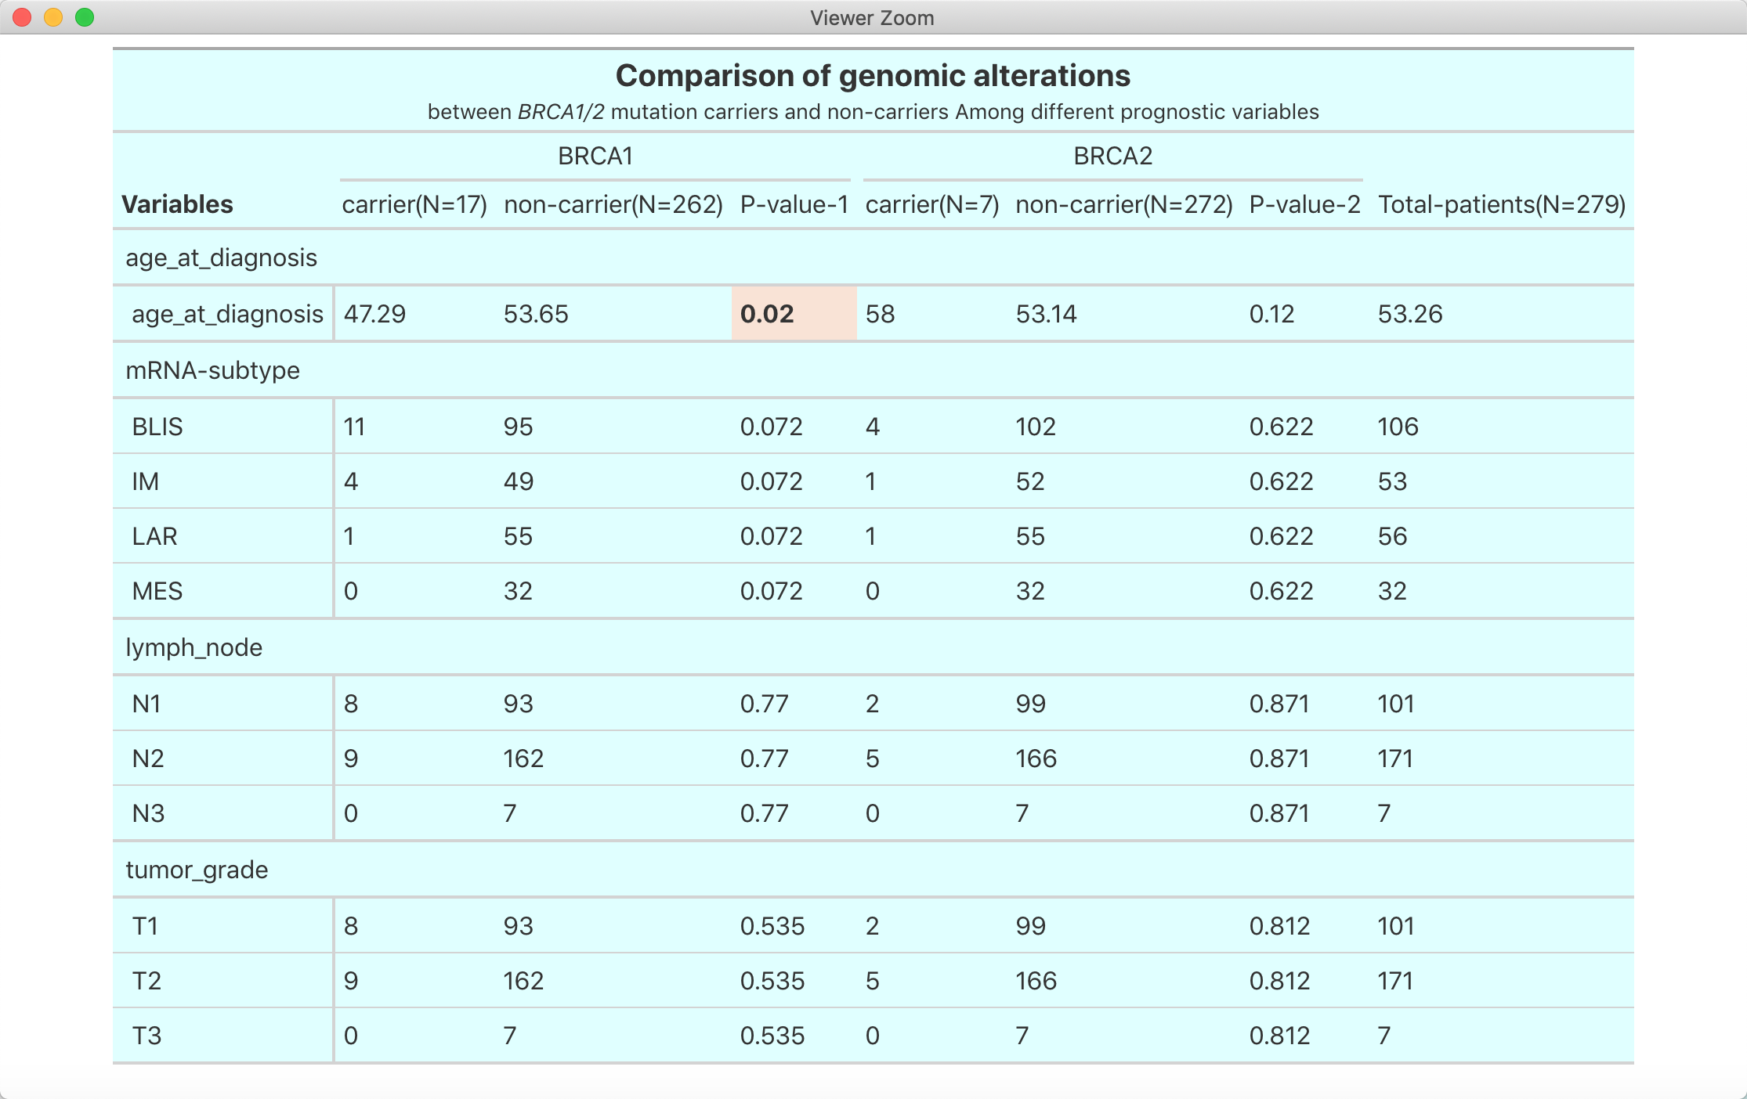The height and width of the screenshot is (1099, 1747).
Task: Click the yellow minimize window button
Action: pyautogui.click(x=53, y=17)
